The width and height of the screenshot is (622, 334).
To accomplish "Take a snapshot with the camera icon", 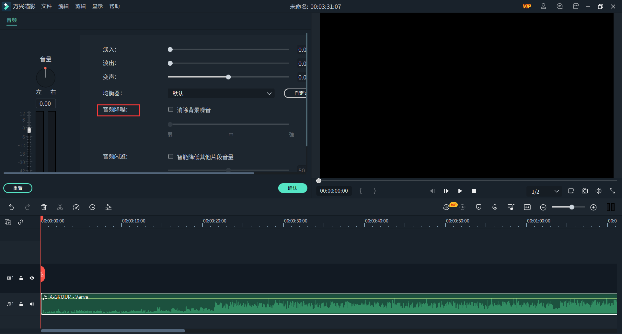I will [584, 191].
